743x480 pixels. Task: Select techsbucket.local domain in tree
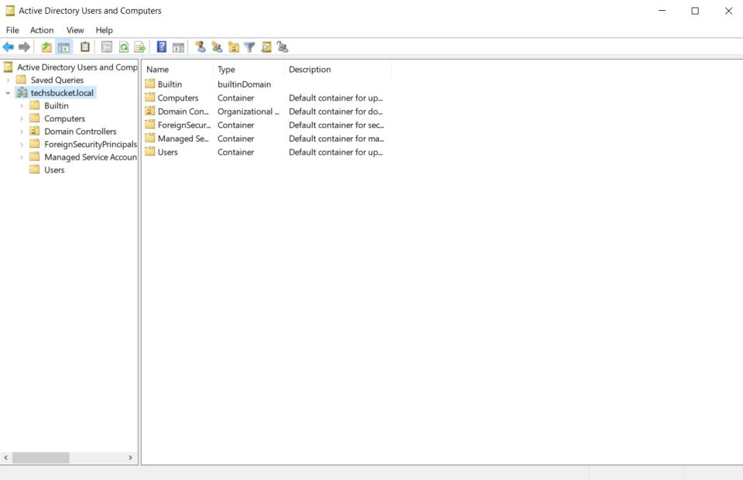[62, 93]
